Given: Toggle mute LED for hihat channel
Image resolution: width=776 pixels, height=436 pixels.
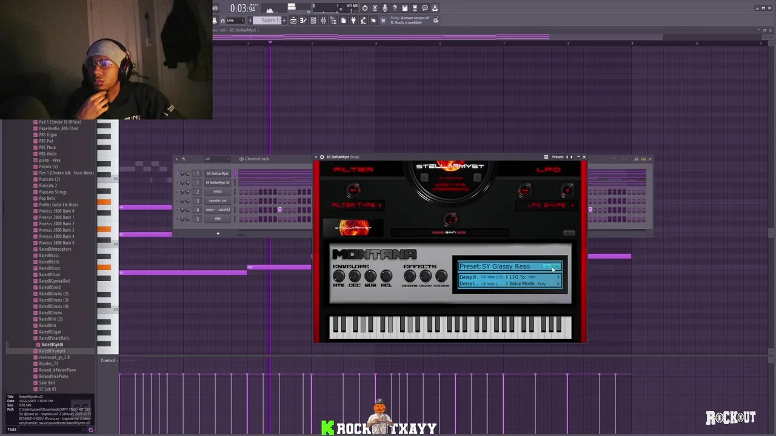Looking at the screenshot, I should coord(177,191).
